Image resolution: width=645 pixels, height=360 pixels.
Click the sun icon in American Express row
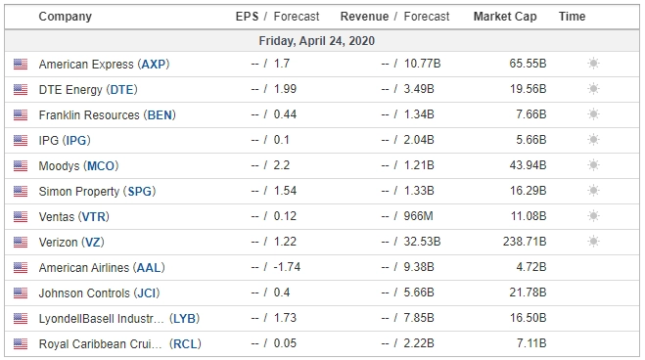coord(593,64)
